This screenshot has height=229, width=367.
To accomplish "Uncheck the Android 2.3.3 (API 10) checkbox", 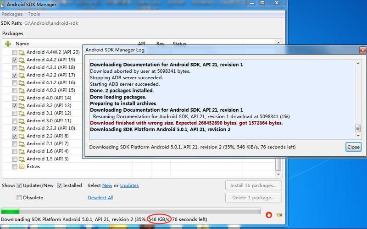I will 15,129.
